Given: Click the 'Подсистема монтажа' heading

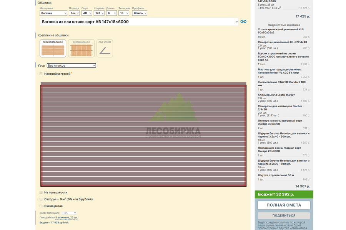Looking at the screenshot, I should pos(284,25).
